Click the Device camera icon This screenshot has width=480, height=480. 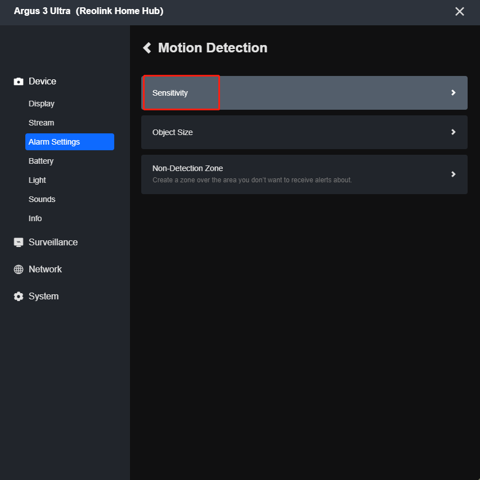[19, 82]
